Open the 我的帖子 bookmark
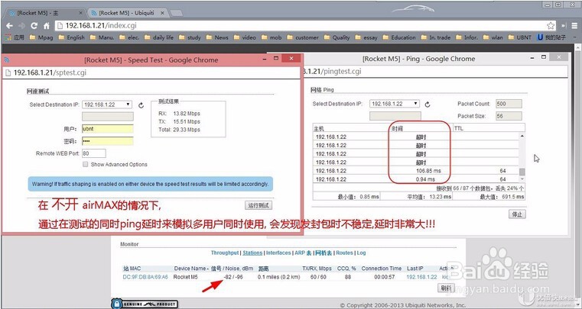 (x=551, y=37)
